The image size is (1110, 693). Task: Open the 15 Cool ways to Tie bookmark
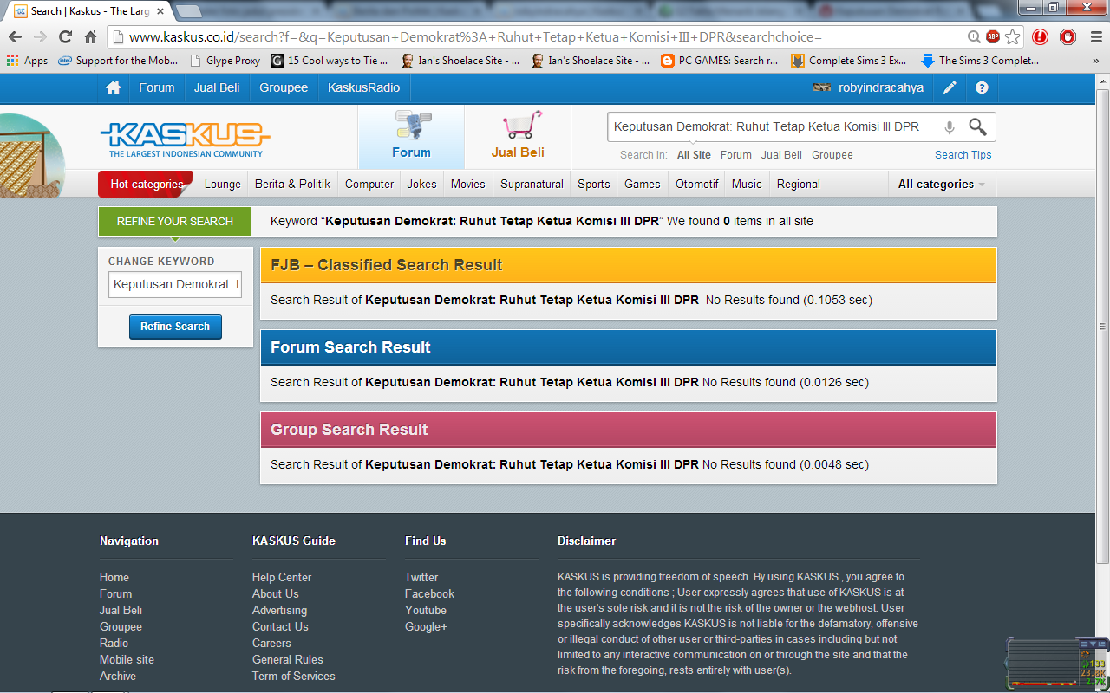(x=330, y=61)
